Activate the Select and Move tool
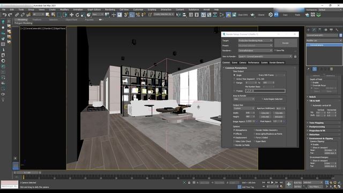Screen dimensions: 343x193 pos(71,14)
